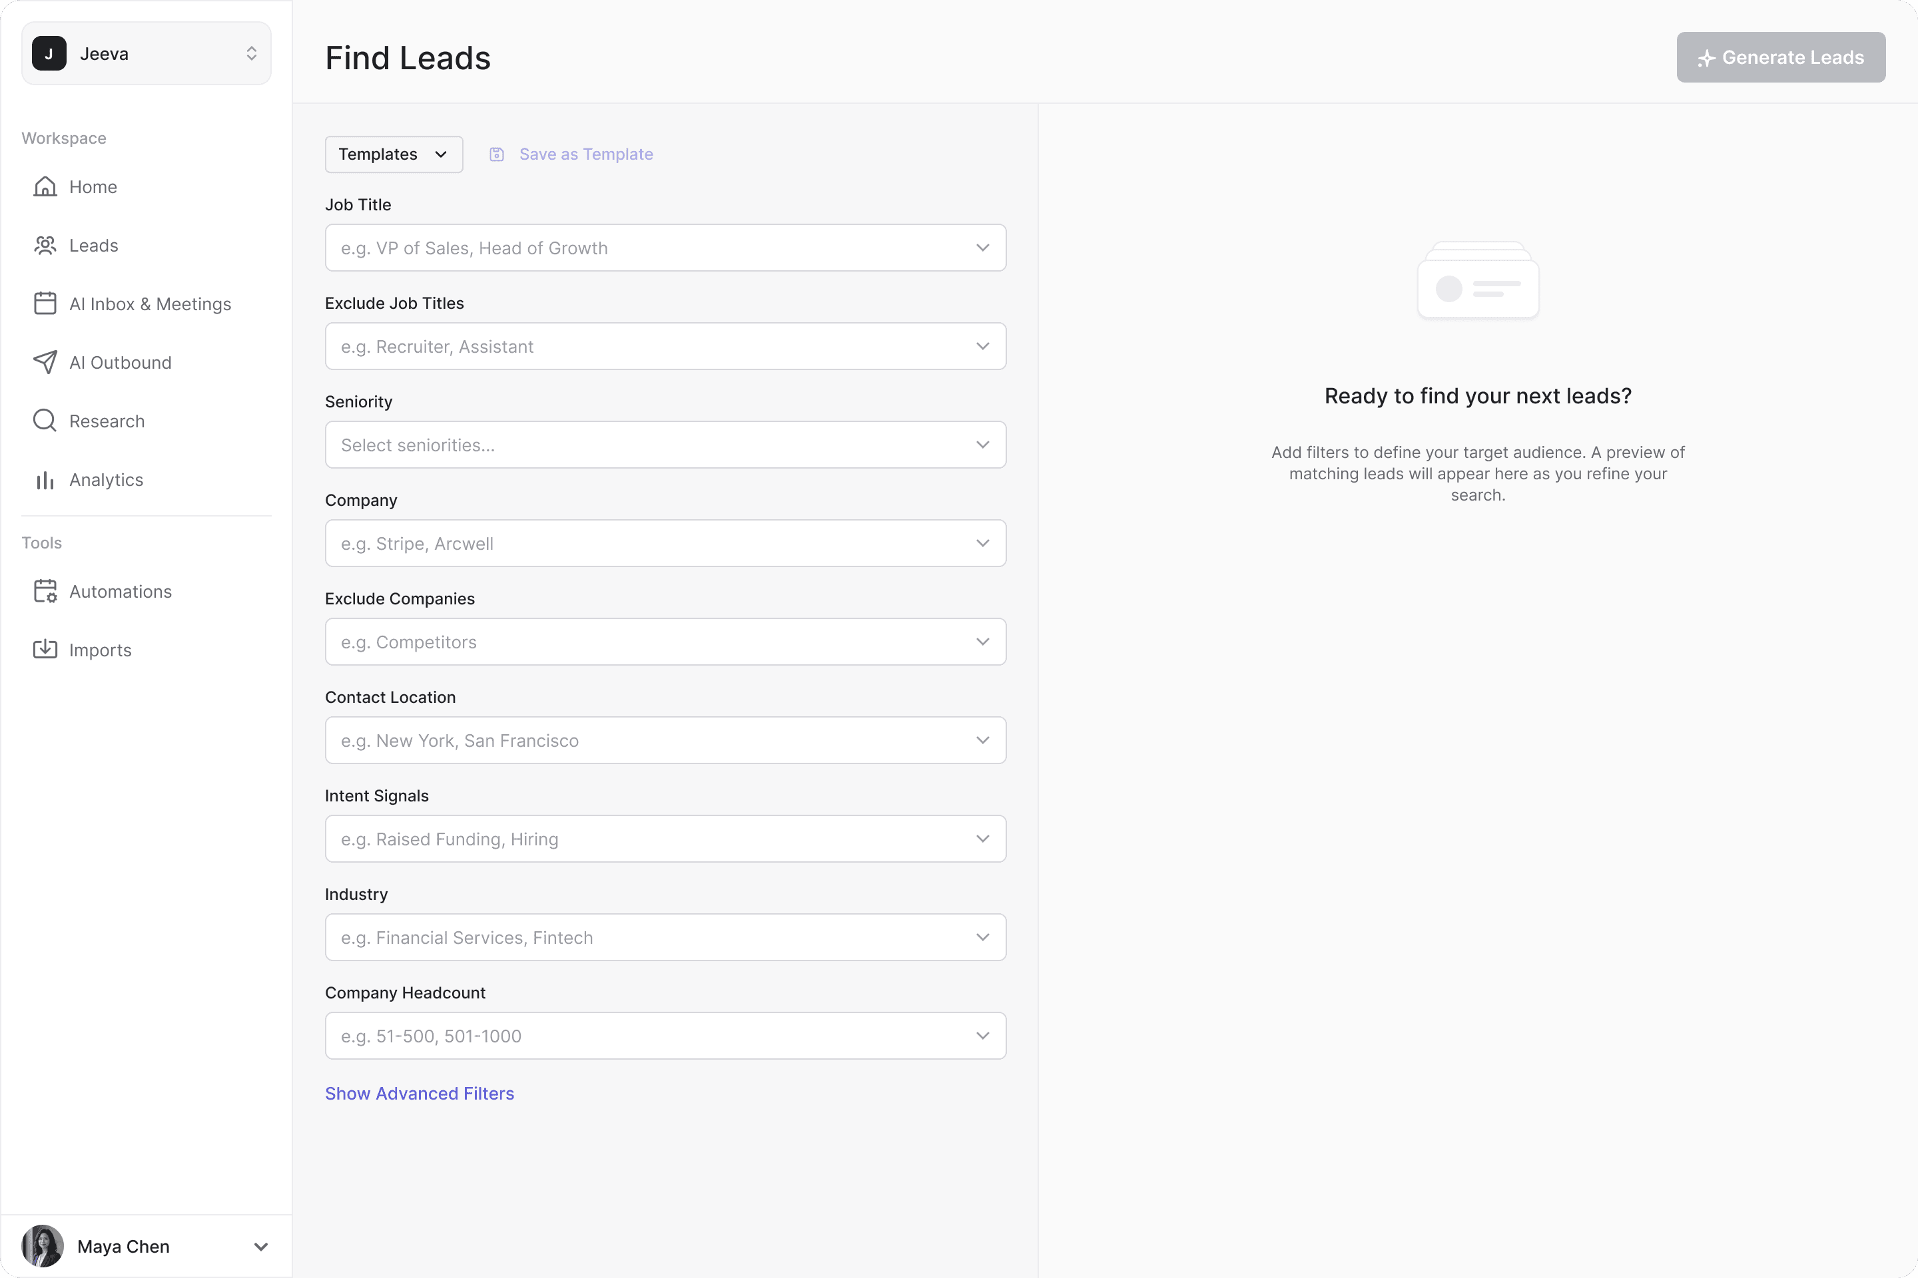Click the Analytics bar chart icon
The width and height of the screenshot is (1918, 1278).
click(x=45, y=480)
